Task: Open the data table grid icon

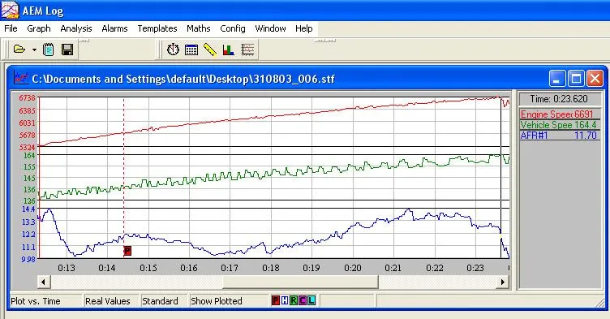Action: point(191,50)
